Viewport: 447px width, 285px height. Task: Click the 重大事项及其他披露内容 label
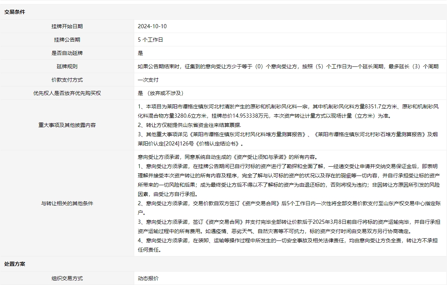pos(67,125)
